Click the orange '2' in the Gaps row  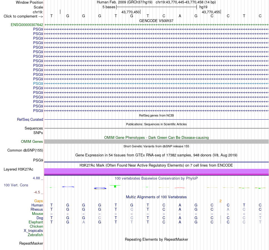[x=221, y=201]
